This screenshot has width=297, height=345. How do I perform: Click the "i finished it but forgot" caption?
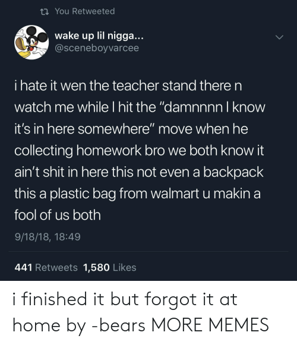point(105,299)
